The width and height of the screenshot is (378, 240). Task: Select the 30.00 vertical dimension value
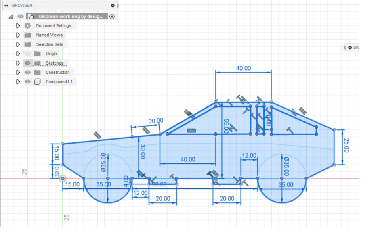(143, 152)
